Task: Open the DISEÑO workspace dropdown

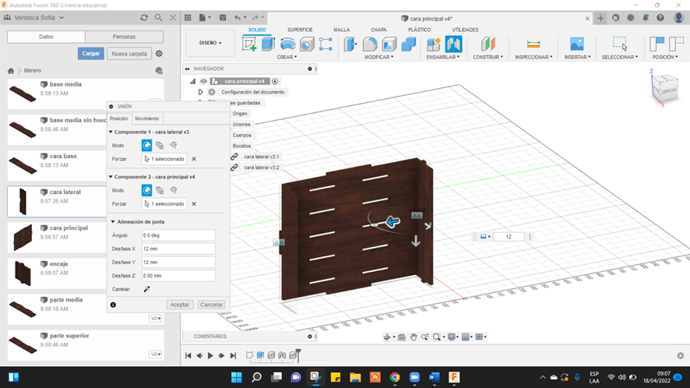Action: pos(210,43)
